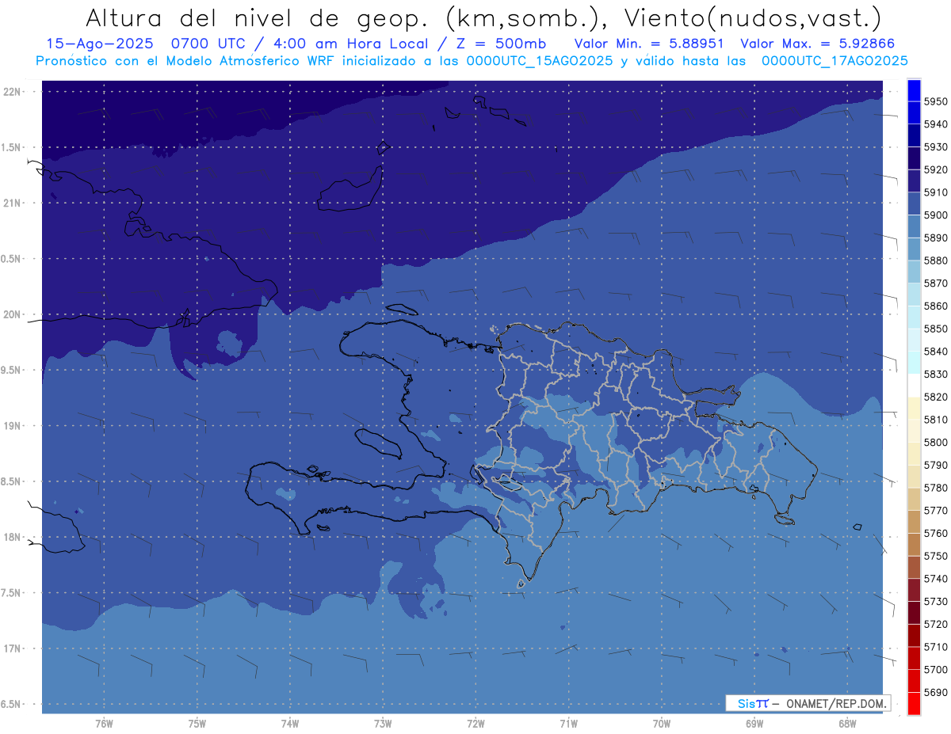The height and width of the screenshot is (734, 951).
Task: Click the '20N' latitude axis label
Action: coord(12,314)
